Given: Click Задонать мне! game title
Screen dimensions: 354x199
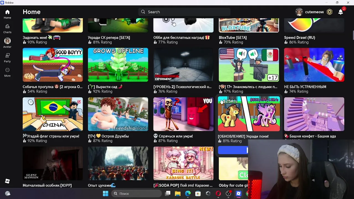Looking at the screenshot, I should click(x=41, y=38).
